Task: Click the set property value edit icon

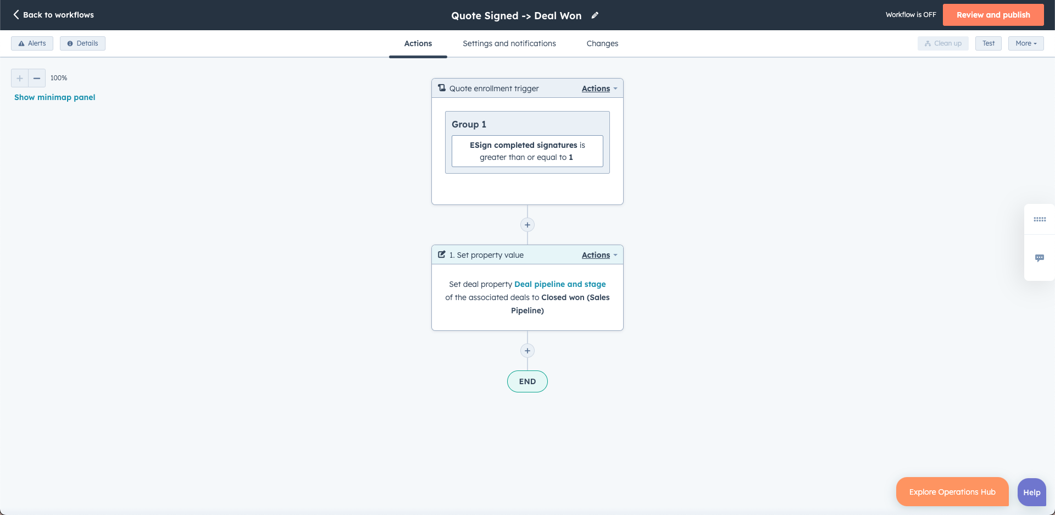Action: click(442, 254)
